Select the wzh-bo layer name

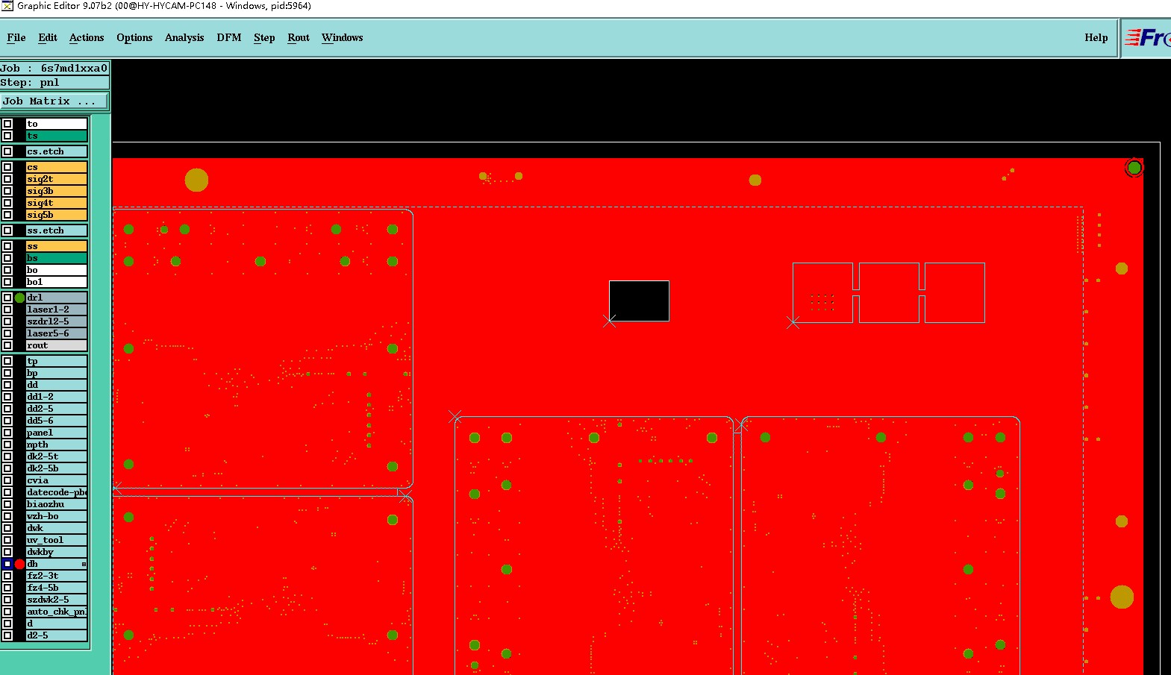(57, 516)
